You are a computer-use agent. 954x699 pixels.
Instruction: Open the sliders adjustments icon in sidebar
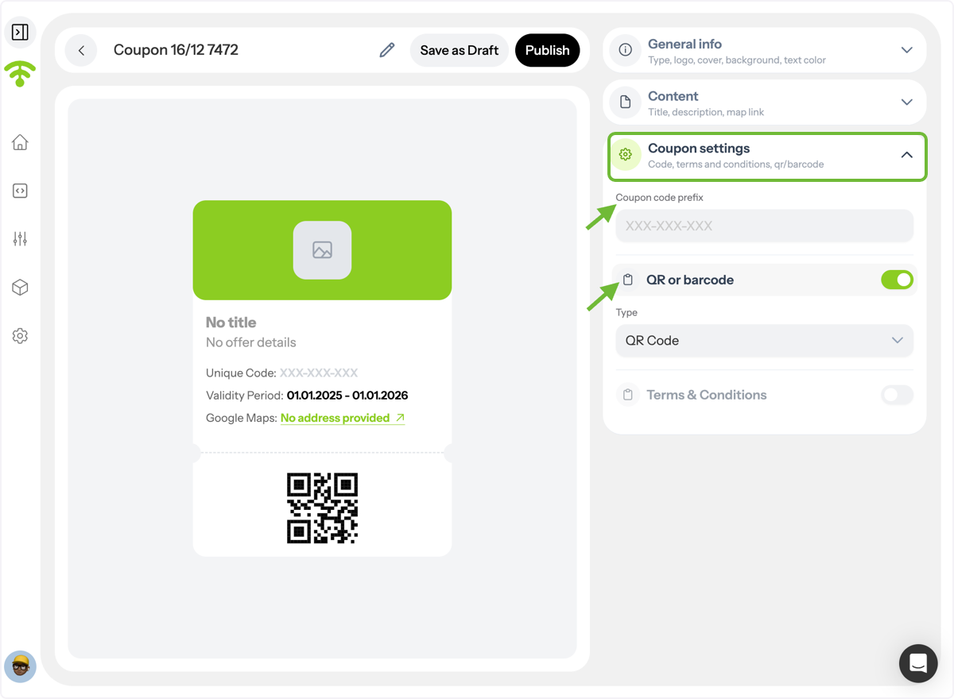click(20, 239)
